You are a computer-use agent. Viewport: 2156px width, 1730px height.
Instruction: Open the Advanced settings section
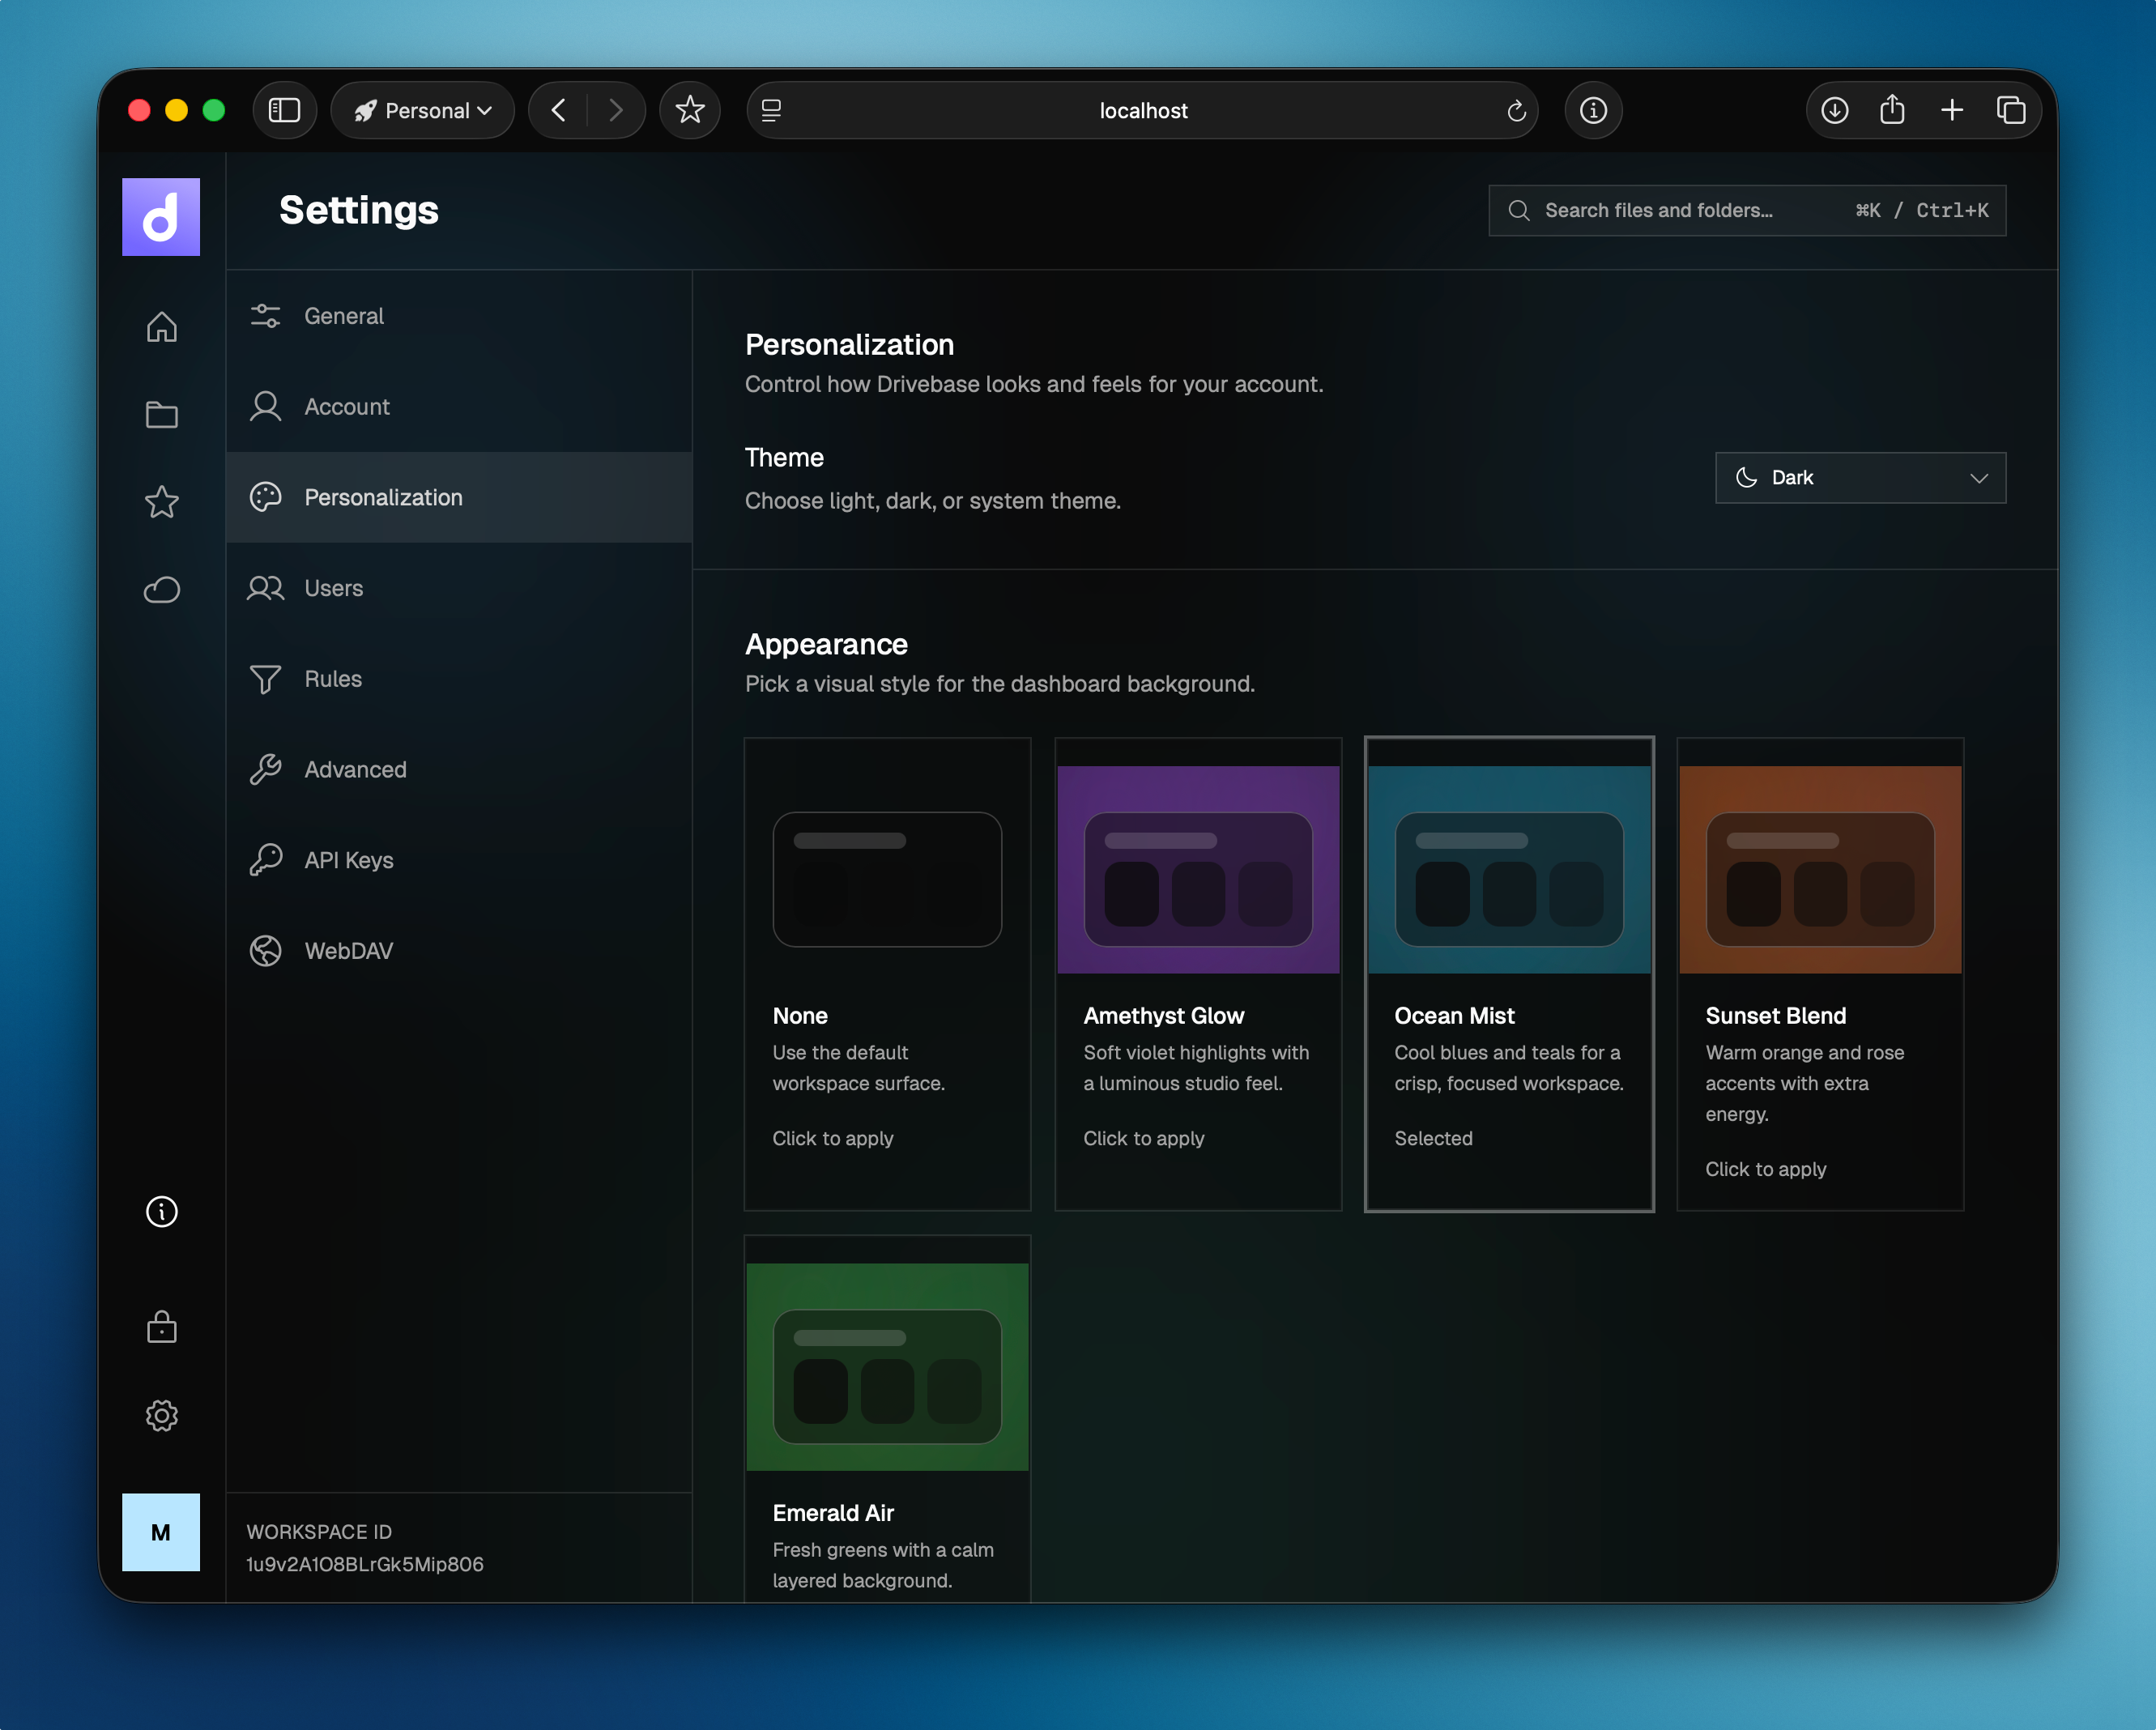coord(355,770)
